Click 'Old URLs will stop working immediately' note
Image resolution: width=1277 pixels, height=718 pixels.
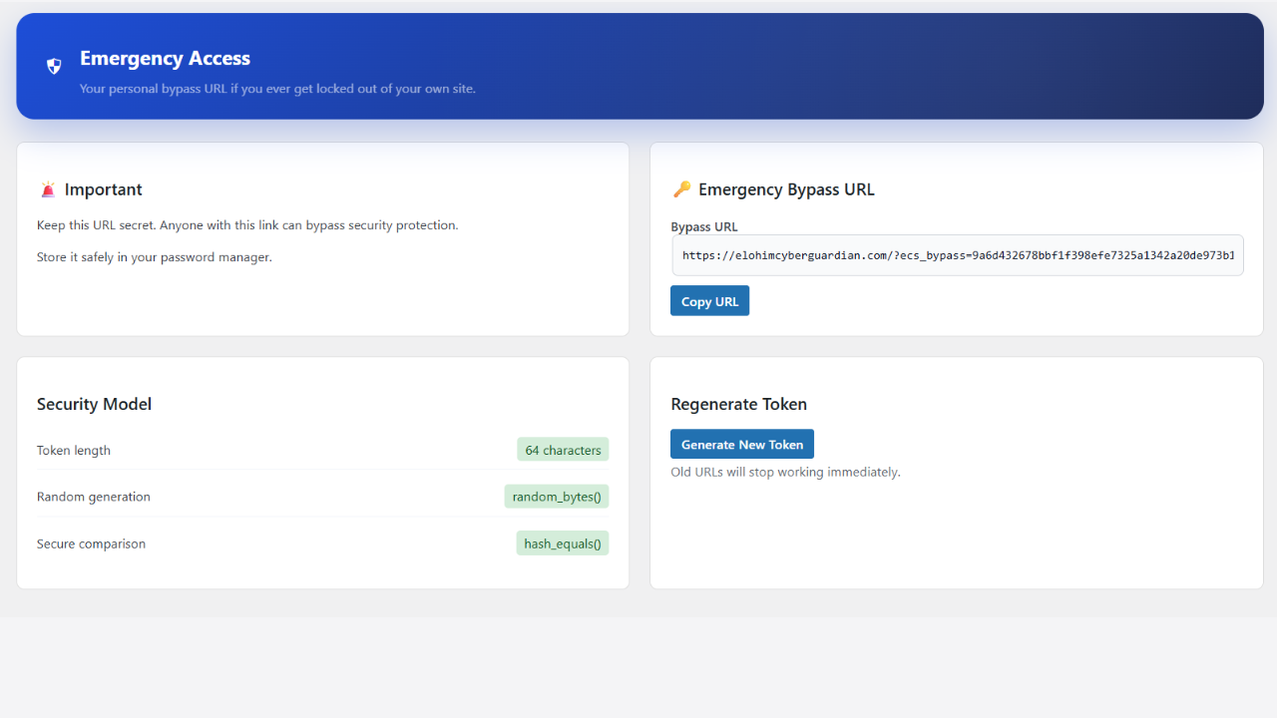click(786, 472)
